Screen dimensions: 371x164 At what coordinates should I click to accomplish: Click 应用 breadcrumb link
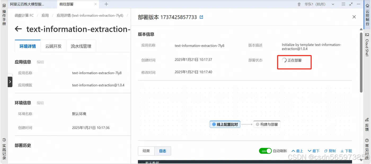pyautogui.click(x=45, y=15)
